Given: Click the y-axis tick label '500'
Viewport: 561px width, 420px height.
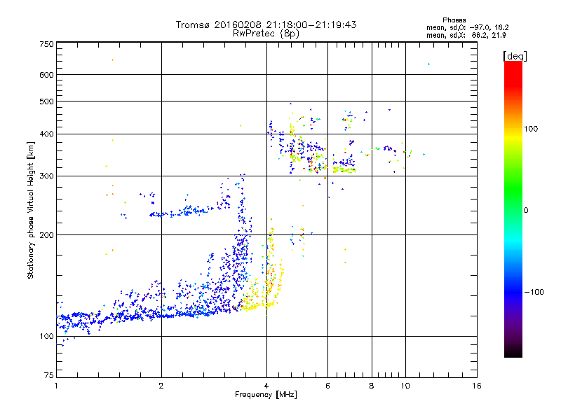Looking at the screenshot, I should point(46,101).
